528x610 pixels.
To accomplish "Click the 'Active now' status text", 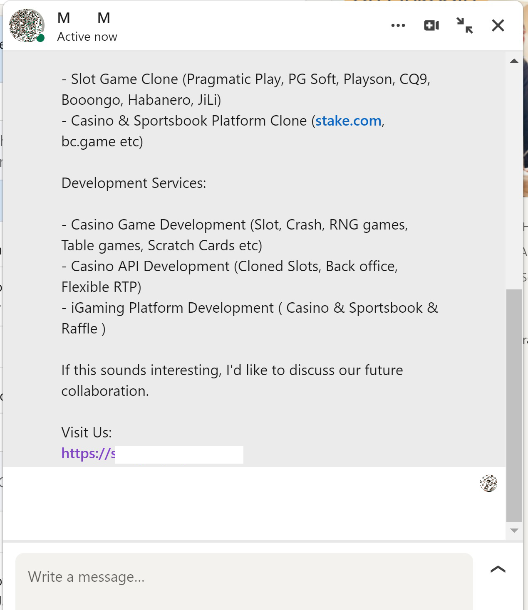I will (x=87, y=37).
